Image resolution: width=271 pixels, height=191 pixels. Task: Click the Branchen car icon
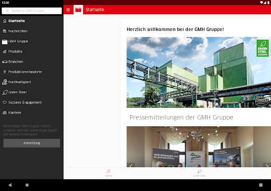[x=5, y=62]
